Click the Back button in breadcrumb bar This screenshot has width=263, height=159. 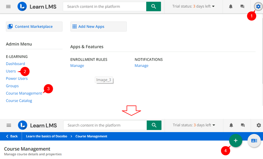pyautogui.click(x=12, y=136)
